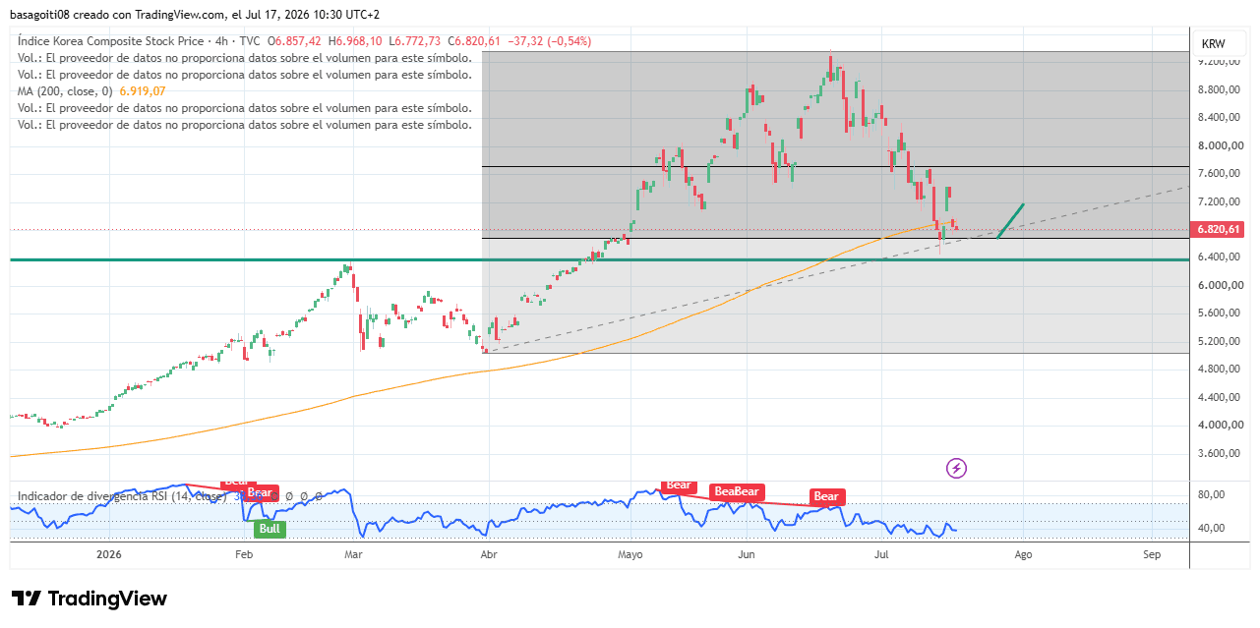
Task: Click the 2026 time axis label
Action: pyautogui.click(x=108, y=554)
